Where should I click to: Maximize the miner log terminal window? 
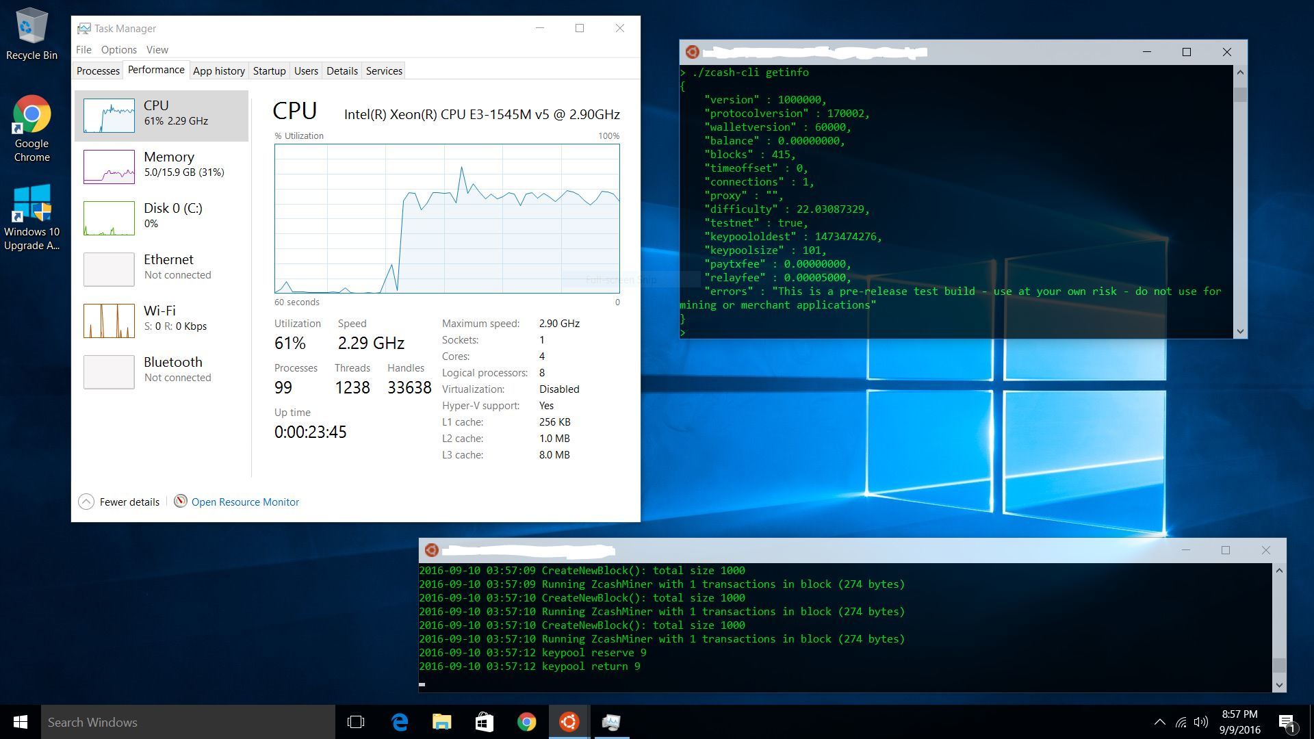[x=1226, y=550]
